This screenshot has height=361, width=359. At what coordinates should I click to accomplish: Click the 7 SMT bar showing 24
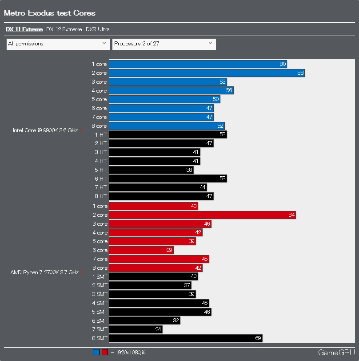point(136,329)
